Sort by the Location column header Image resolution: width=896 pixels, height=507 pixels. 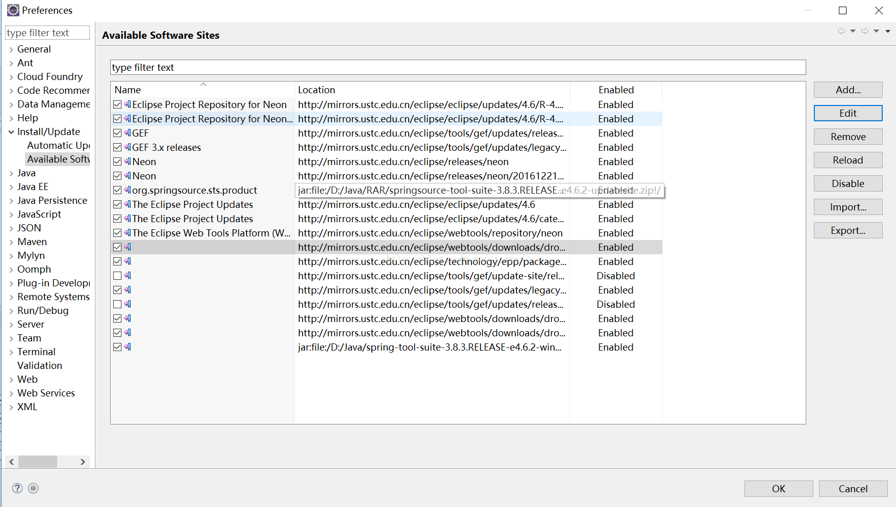pyautogui.click(x=432, y=90)
